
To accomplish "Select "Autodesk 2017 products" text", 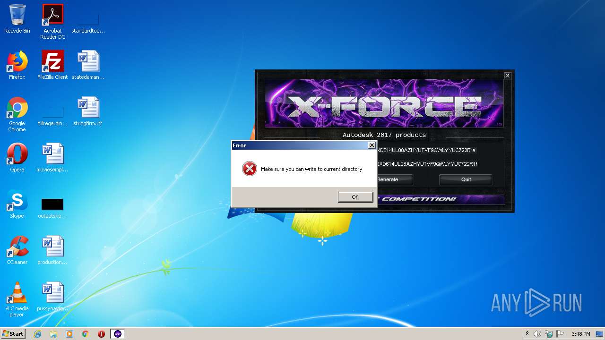I will click(x=384, y=135).
